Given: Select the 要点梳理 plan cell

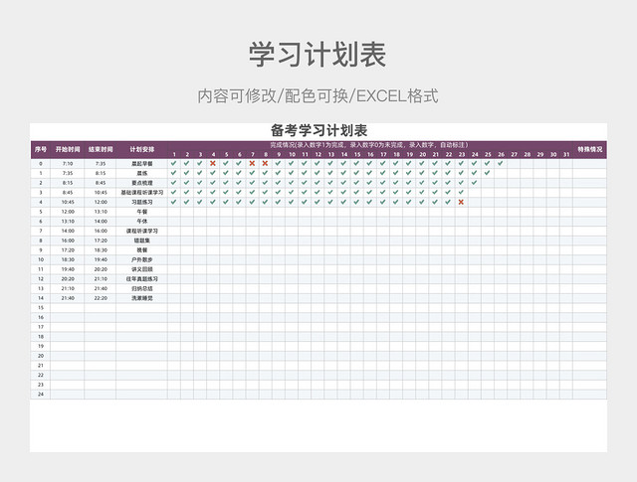Looking at the screenshot, I should click(141, 183).
